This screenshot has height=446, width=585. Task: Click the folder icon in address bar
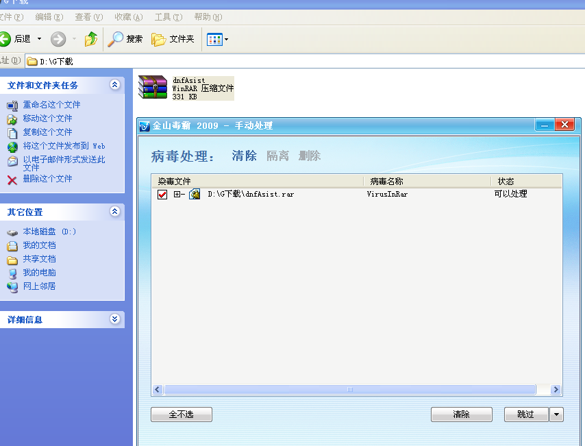[32, 61]
